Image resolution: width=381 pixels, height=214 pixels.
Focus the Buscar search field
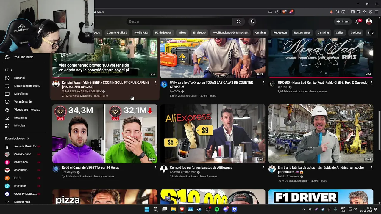[179, 21]
